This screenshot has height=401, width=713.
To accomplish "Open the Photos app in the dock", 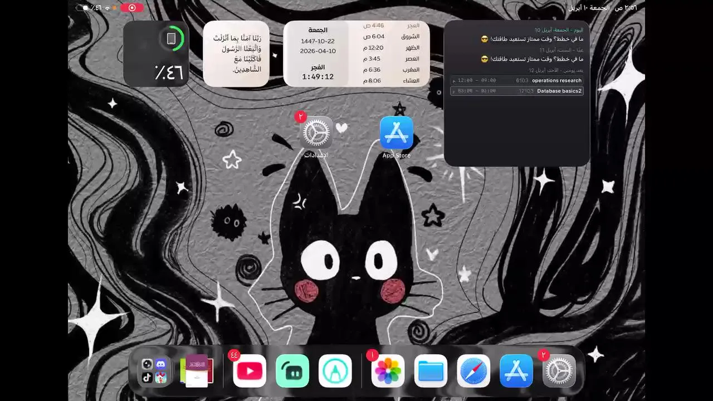I will coord(388,371).
